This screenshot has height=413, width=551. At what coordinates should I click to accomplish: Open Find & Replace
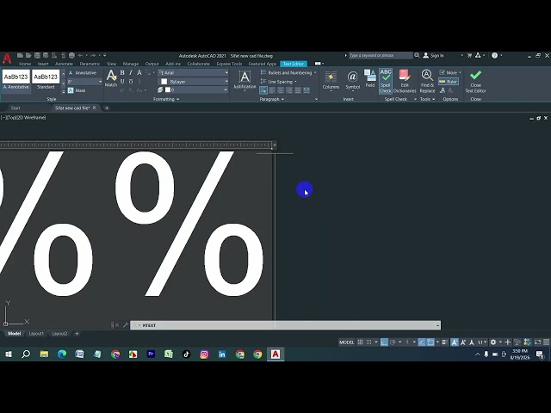pos(427,81)
